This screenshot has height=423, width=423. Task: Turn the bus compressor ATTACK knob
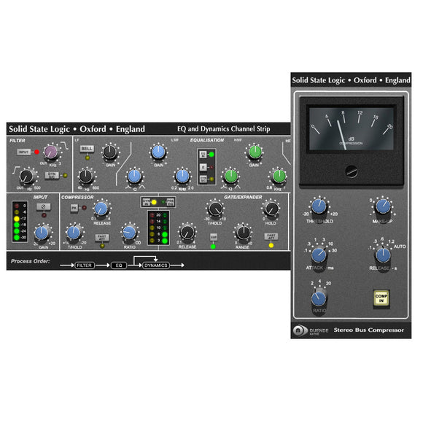pyautogui.click(x=319, y=255)
